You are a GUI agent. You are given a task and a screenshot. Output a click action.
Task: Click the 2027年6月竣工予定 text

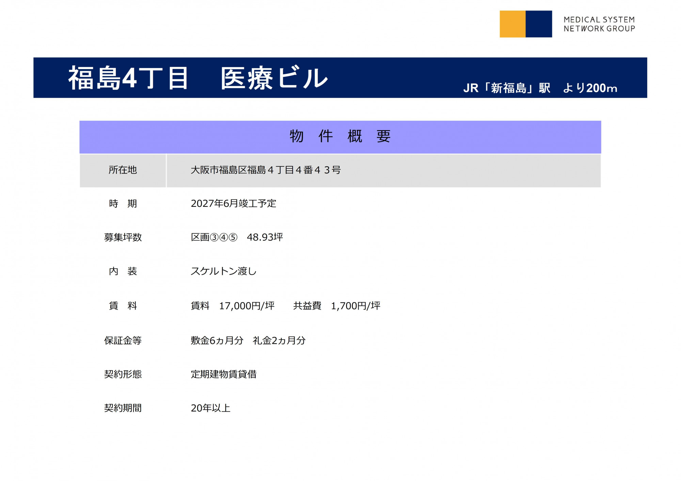[x=233, y=203]
